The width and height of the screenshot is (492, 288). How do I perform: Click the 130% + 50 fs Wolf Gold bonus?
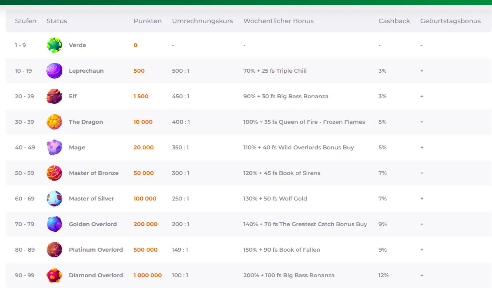click(275, 199)
